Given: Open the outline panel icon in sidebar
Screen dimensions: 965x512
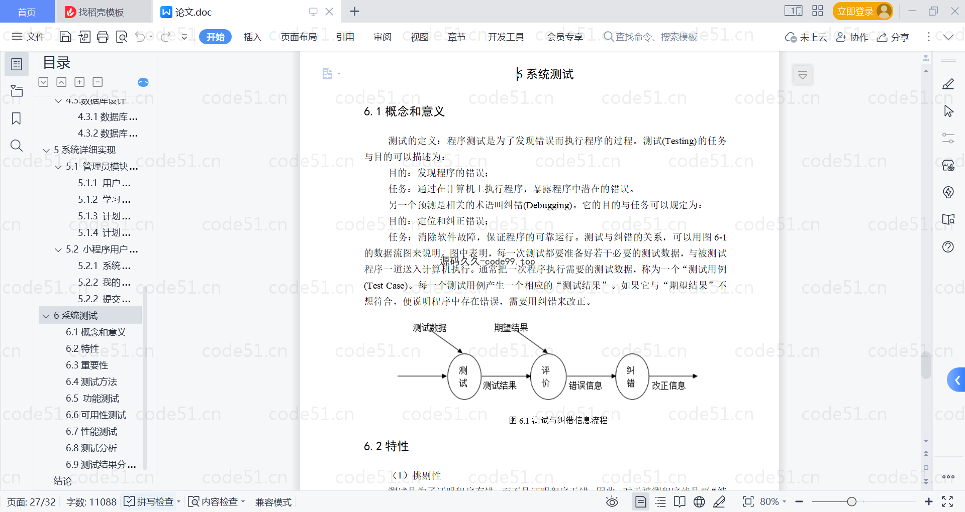Looking at the screenshot, I should pos(17,64).
